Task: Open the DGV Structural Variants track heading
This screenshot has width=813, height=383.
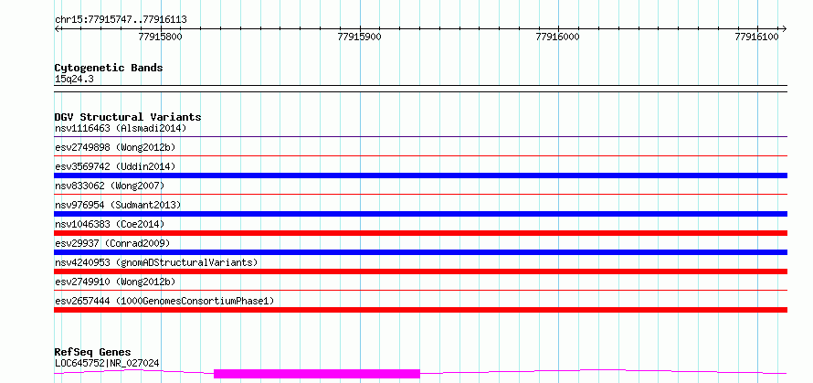Action: 128,117
